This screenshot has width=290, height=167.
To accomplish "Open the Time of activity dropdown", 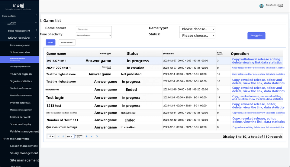I will coord(94,35).
